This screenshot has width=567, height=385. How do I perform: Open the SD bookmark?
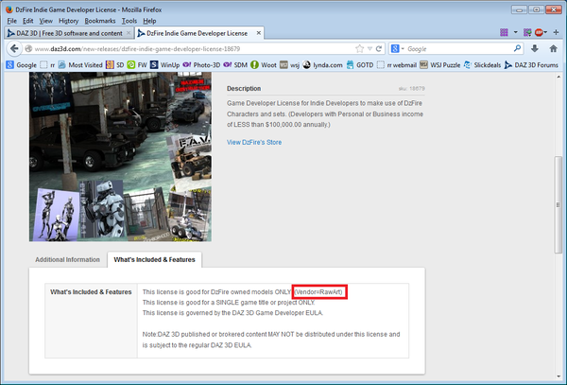pyautogui.click(x=115, y=64)
